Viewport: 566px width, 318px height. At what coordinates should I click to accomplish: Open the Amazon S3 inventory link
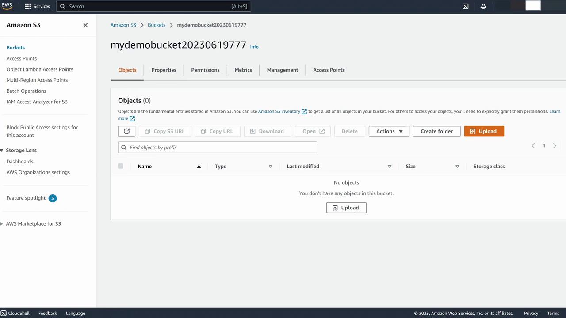tap(282, 111)
